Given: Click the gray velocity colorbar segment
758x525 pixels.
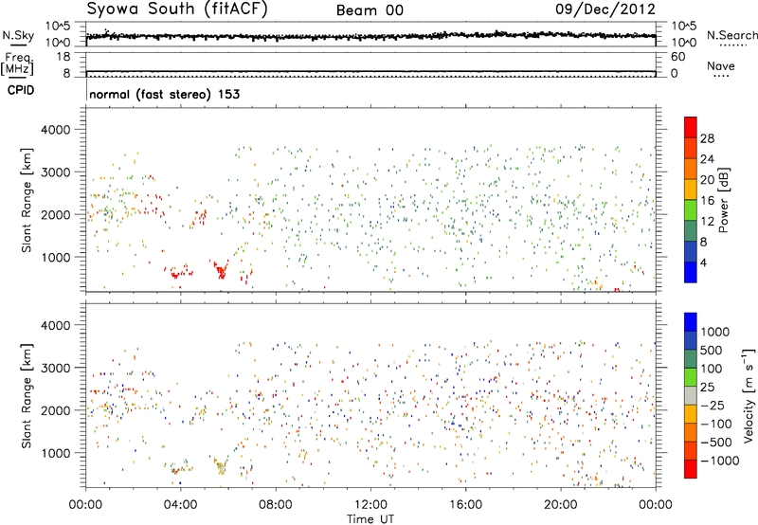Looking at the screenshot, I should (x=691, y=396).
